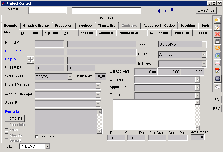Click the Retainage% input field
223x152 pixels.
(x=100, y=77)
